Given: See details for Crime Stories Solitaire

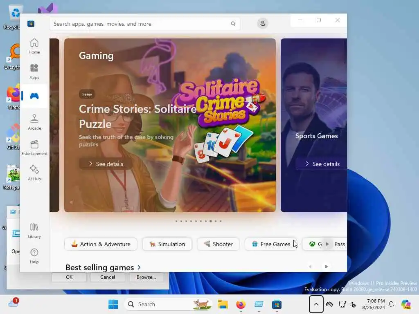Looking at the screenshot, I should (106, 164).
